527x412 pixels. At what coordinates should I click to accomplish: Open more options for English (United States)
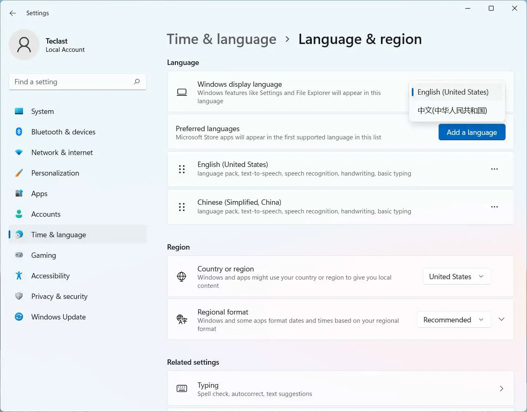pos(494,169)
